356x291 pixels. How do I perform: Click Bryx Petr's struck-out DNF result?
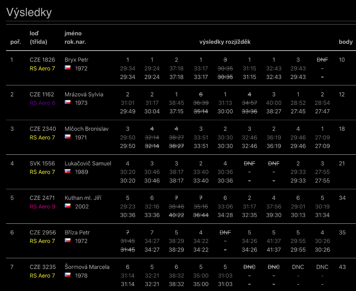click(322, 60)
